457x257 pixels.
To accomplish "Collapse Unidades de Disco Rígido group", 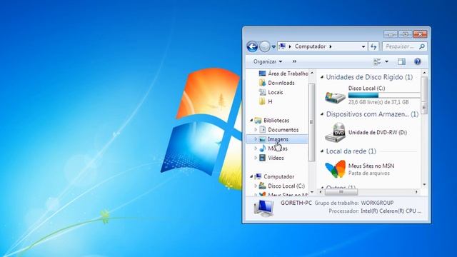I will 322,77.
